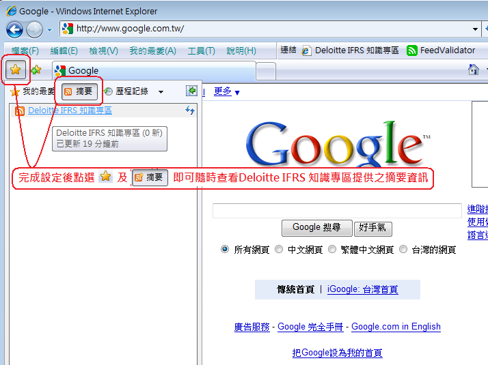The height and width of the screenshot is (365, 488).
Task: Open the Deloitte IFRS 知識專區 feed entry
Action: click(x=70, y=111)
